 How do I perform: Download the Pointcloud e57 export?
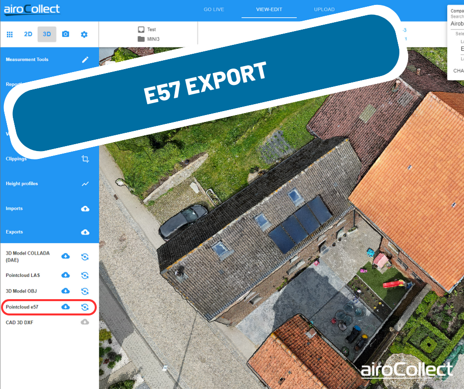click(65, 307)
